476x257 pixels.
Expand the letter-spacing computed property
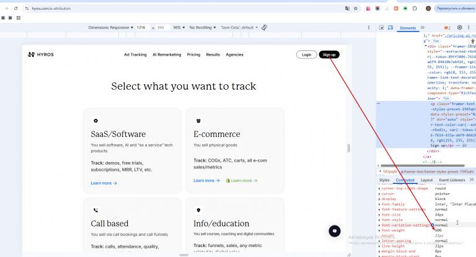coord(379,241)
